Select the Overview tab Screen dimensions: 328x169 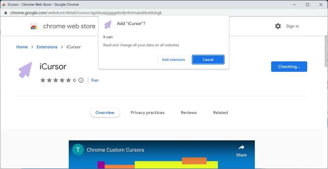click(x=105, y=112)
